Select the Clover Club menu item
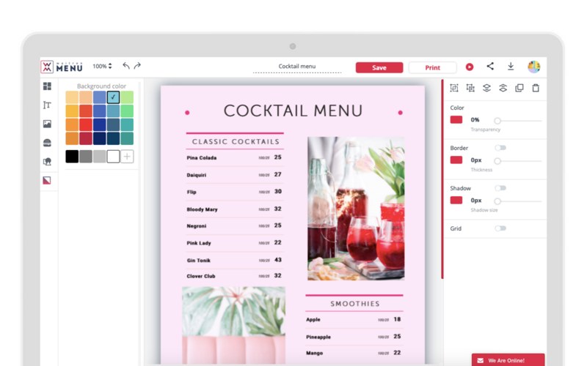This screenshot has width=587, height=366. (235, 276)
